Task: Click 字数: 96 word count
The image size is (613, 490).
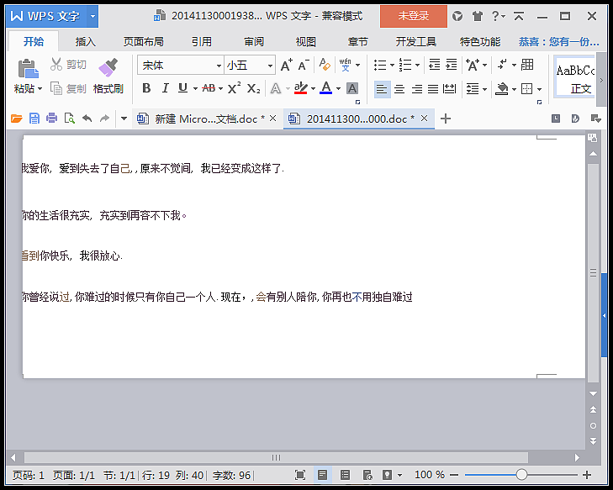Action: coord(231,475)
